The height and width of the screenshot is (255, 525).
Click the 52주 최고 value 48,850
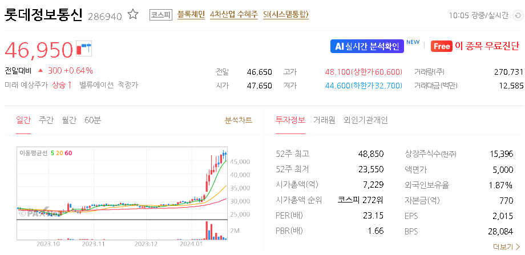(371, 154)
